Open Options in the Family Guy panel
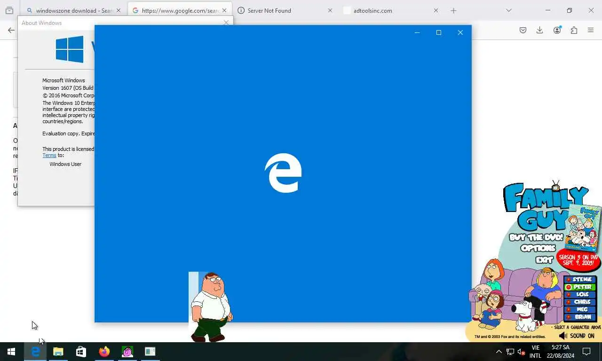 (538, 248)
